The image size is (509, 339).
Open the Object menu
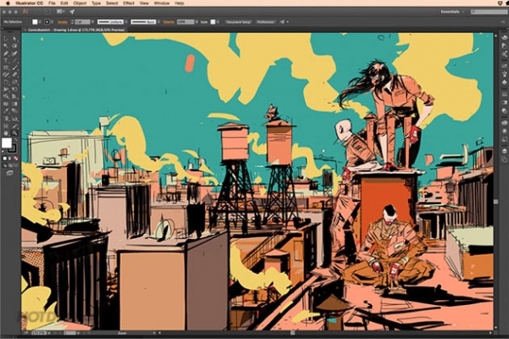[80, 3]
